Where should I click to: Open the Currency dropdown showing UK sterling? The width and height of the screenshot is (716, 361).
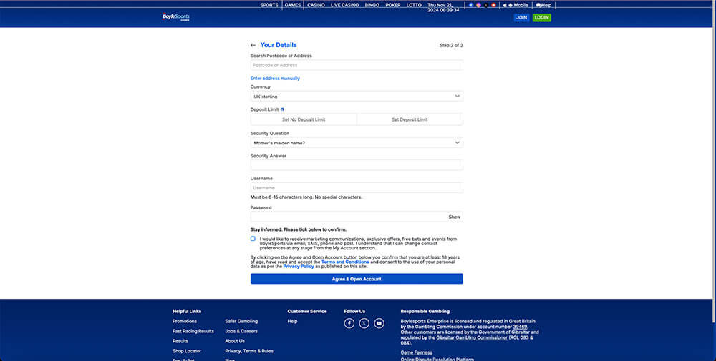pos(357,97)
